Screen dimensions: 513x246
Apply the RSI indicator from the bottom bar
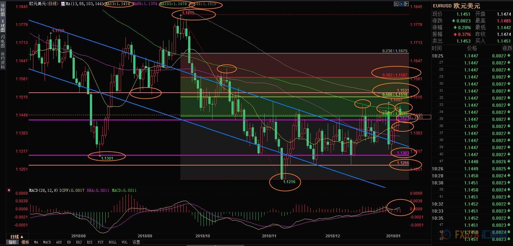(x=90, y=242)
